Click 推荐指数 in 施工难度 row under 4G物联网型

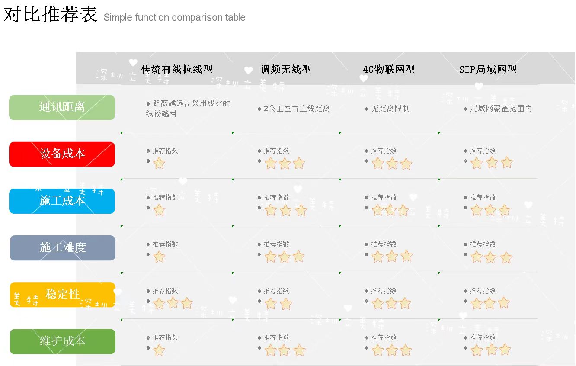coord(384,244)
